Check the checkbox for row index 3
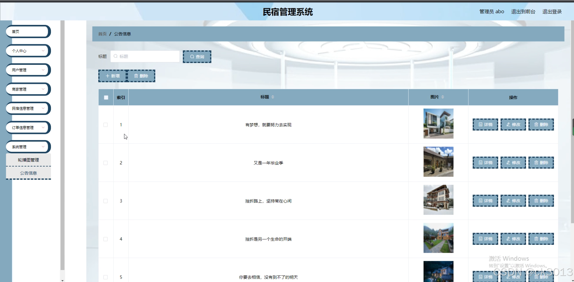574x282 pixels. tap(106, 201)
